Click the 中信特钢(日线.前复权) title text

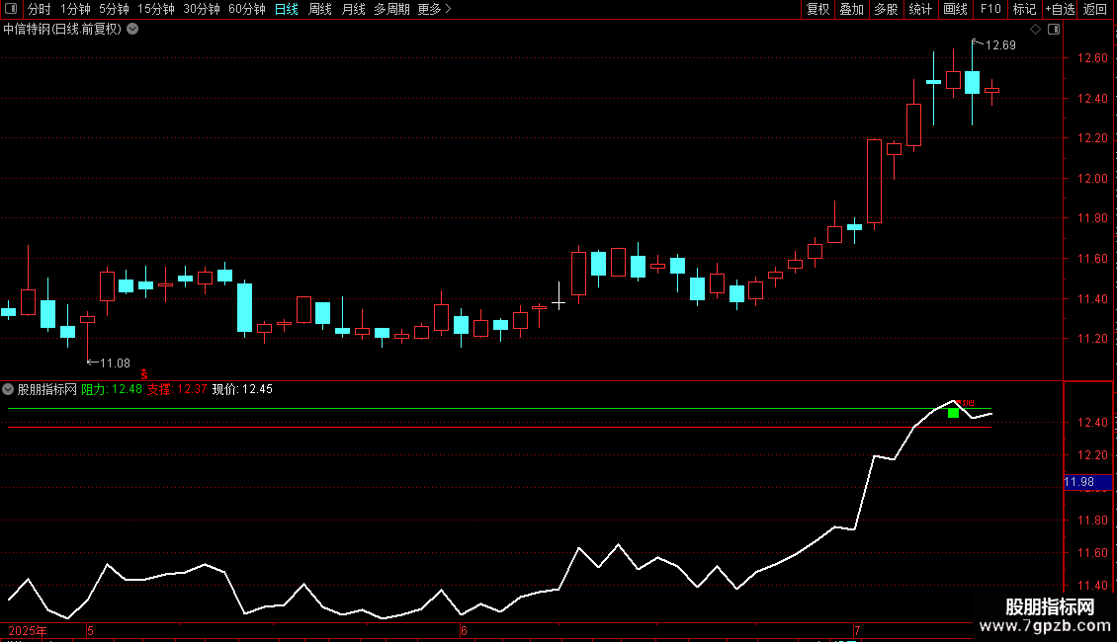click(x=62, y=30)
